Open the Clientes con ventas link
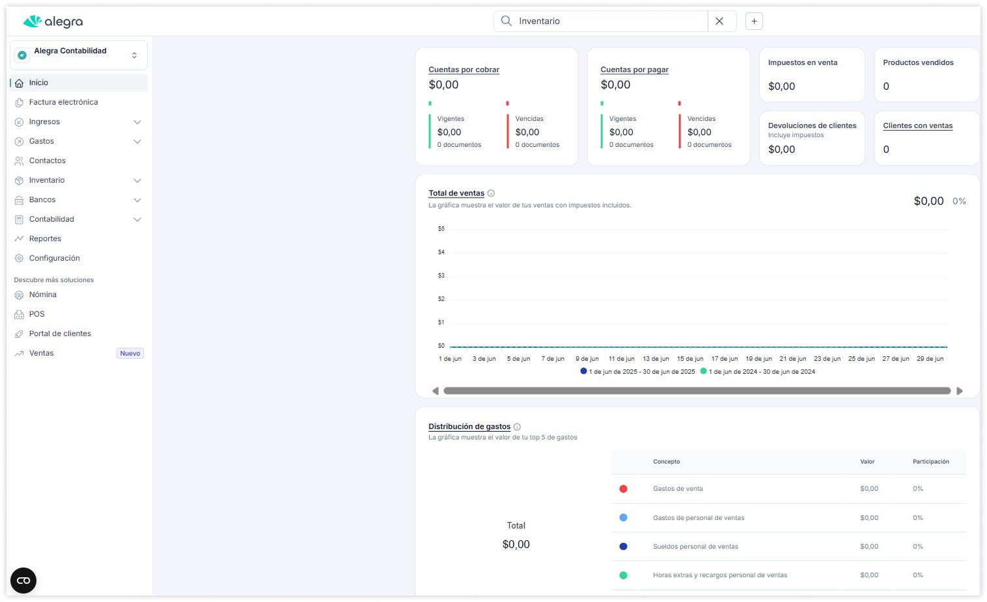Screen dimensions: 987x602 click(917, 125)
